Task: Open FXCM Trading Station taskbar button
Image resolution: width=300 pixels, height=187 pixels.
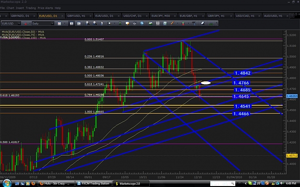Action: point(94,184)
